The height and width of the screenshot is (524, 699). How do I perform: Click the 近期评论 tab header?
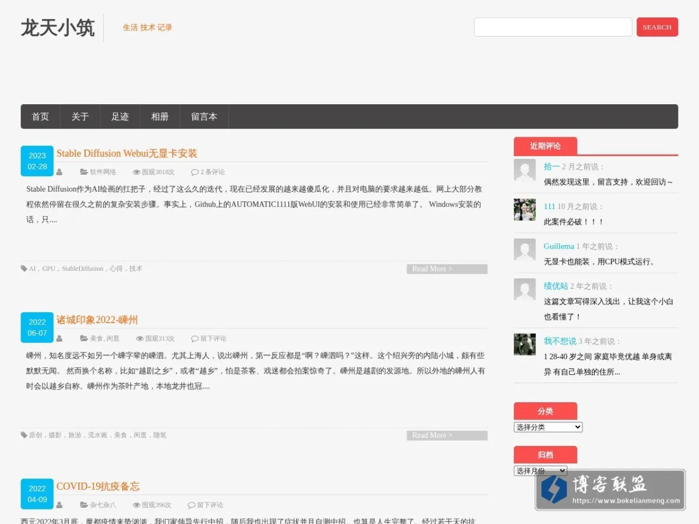coord(545,146)
